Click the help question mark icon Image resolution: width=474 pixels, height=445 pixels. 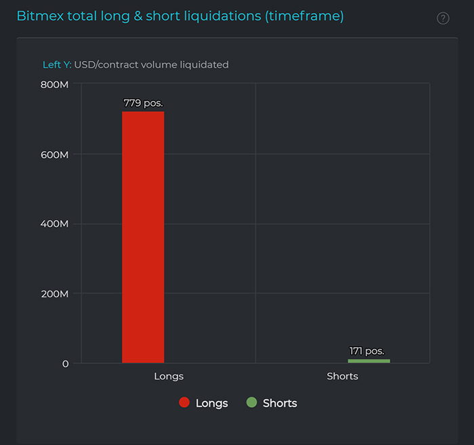(443, 18)
